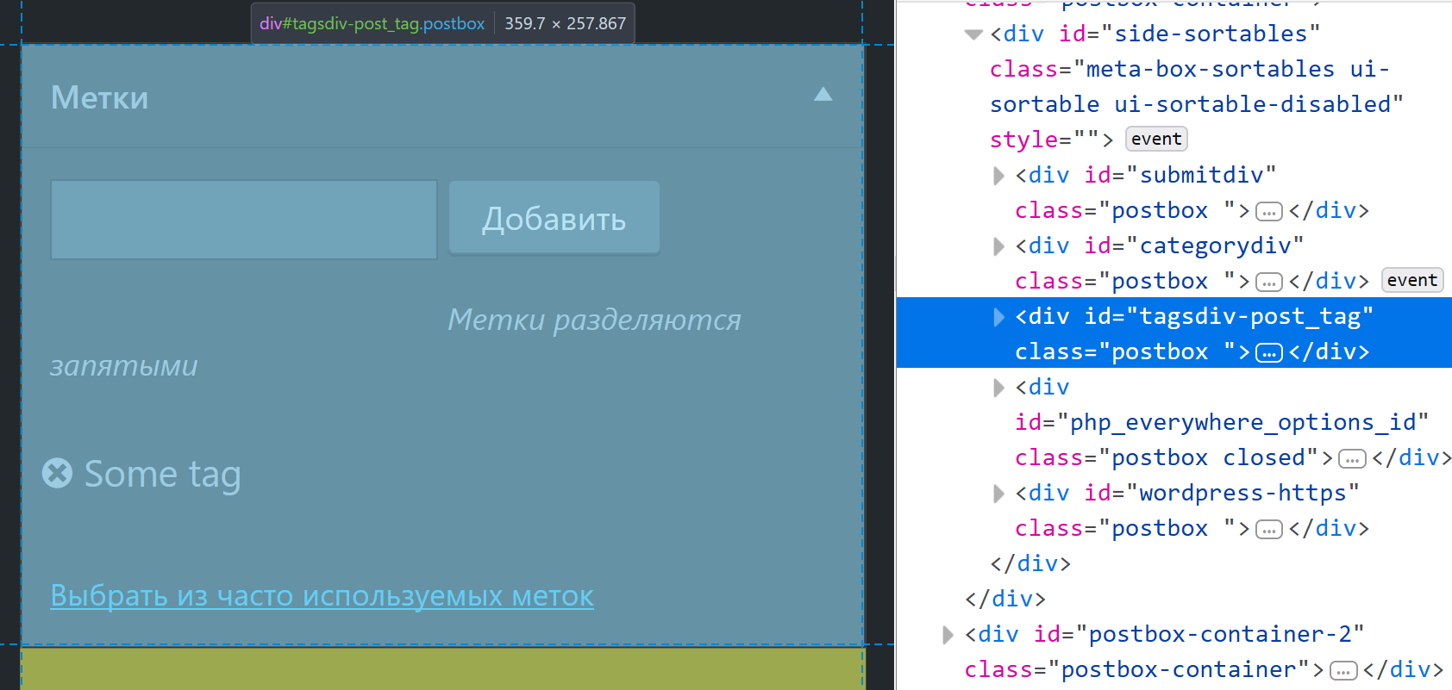1452x690 pixels.
Task: Select the id="wordpress-https" attribute text
Action: (1222, 493)
